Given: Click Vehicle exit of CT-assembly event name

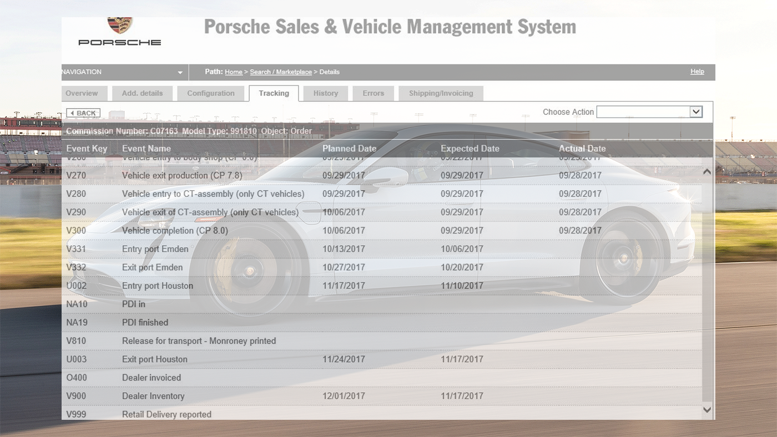Looking at the screenshot, I should point(210,212).
